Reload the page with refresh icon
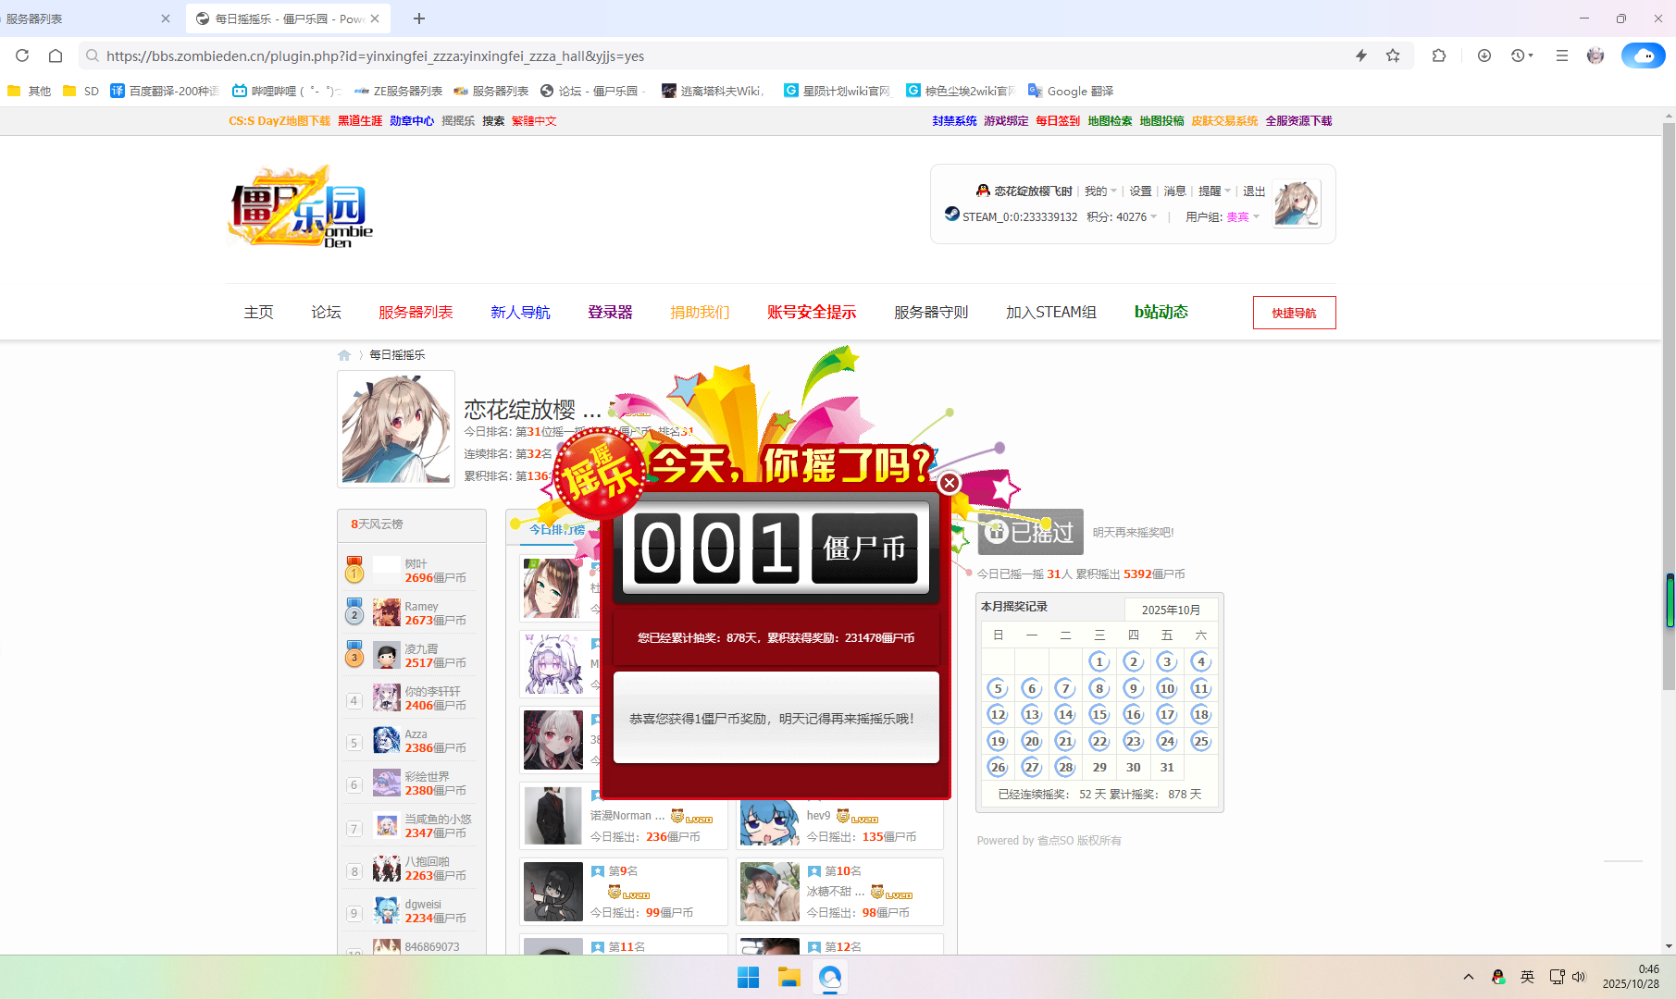This screenshot has height=999, width=1676. [x=22, y=55]
